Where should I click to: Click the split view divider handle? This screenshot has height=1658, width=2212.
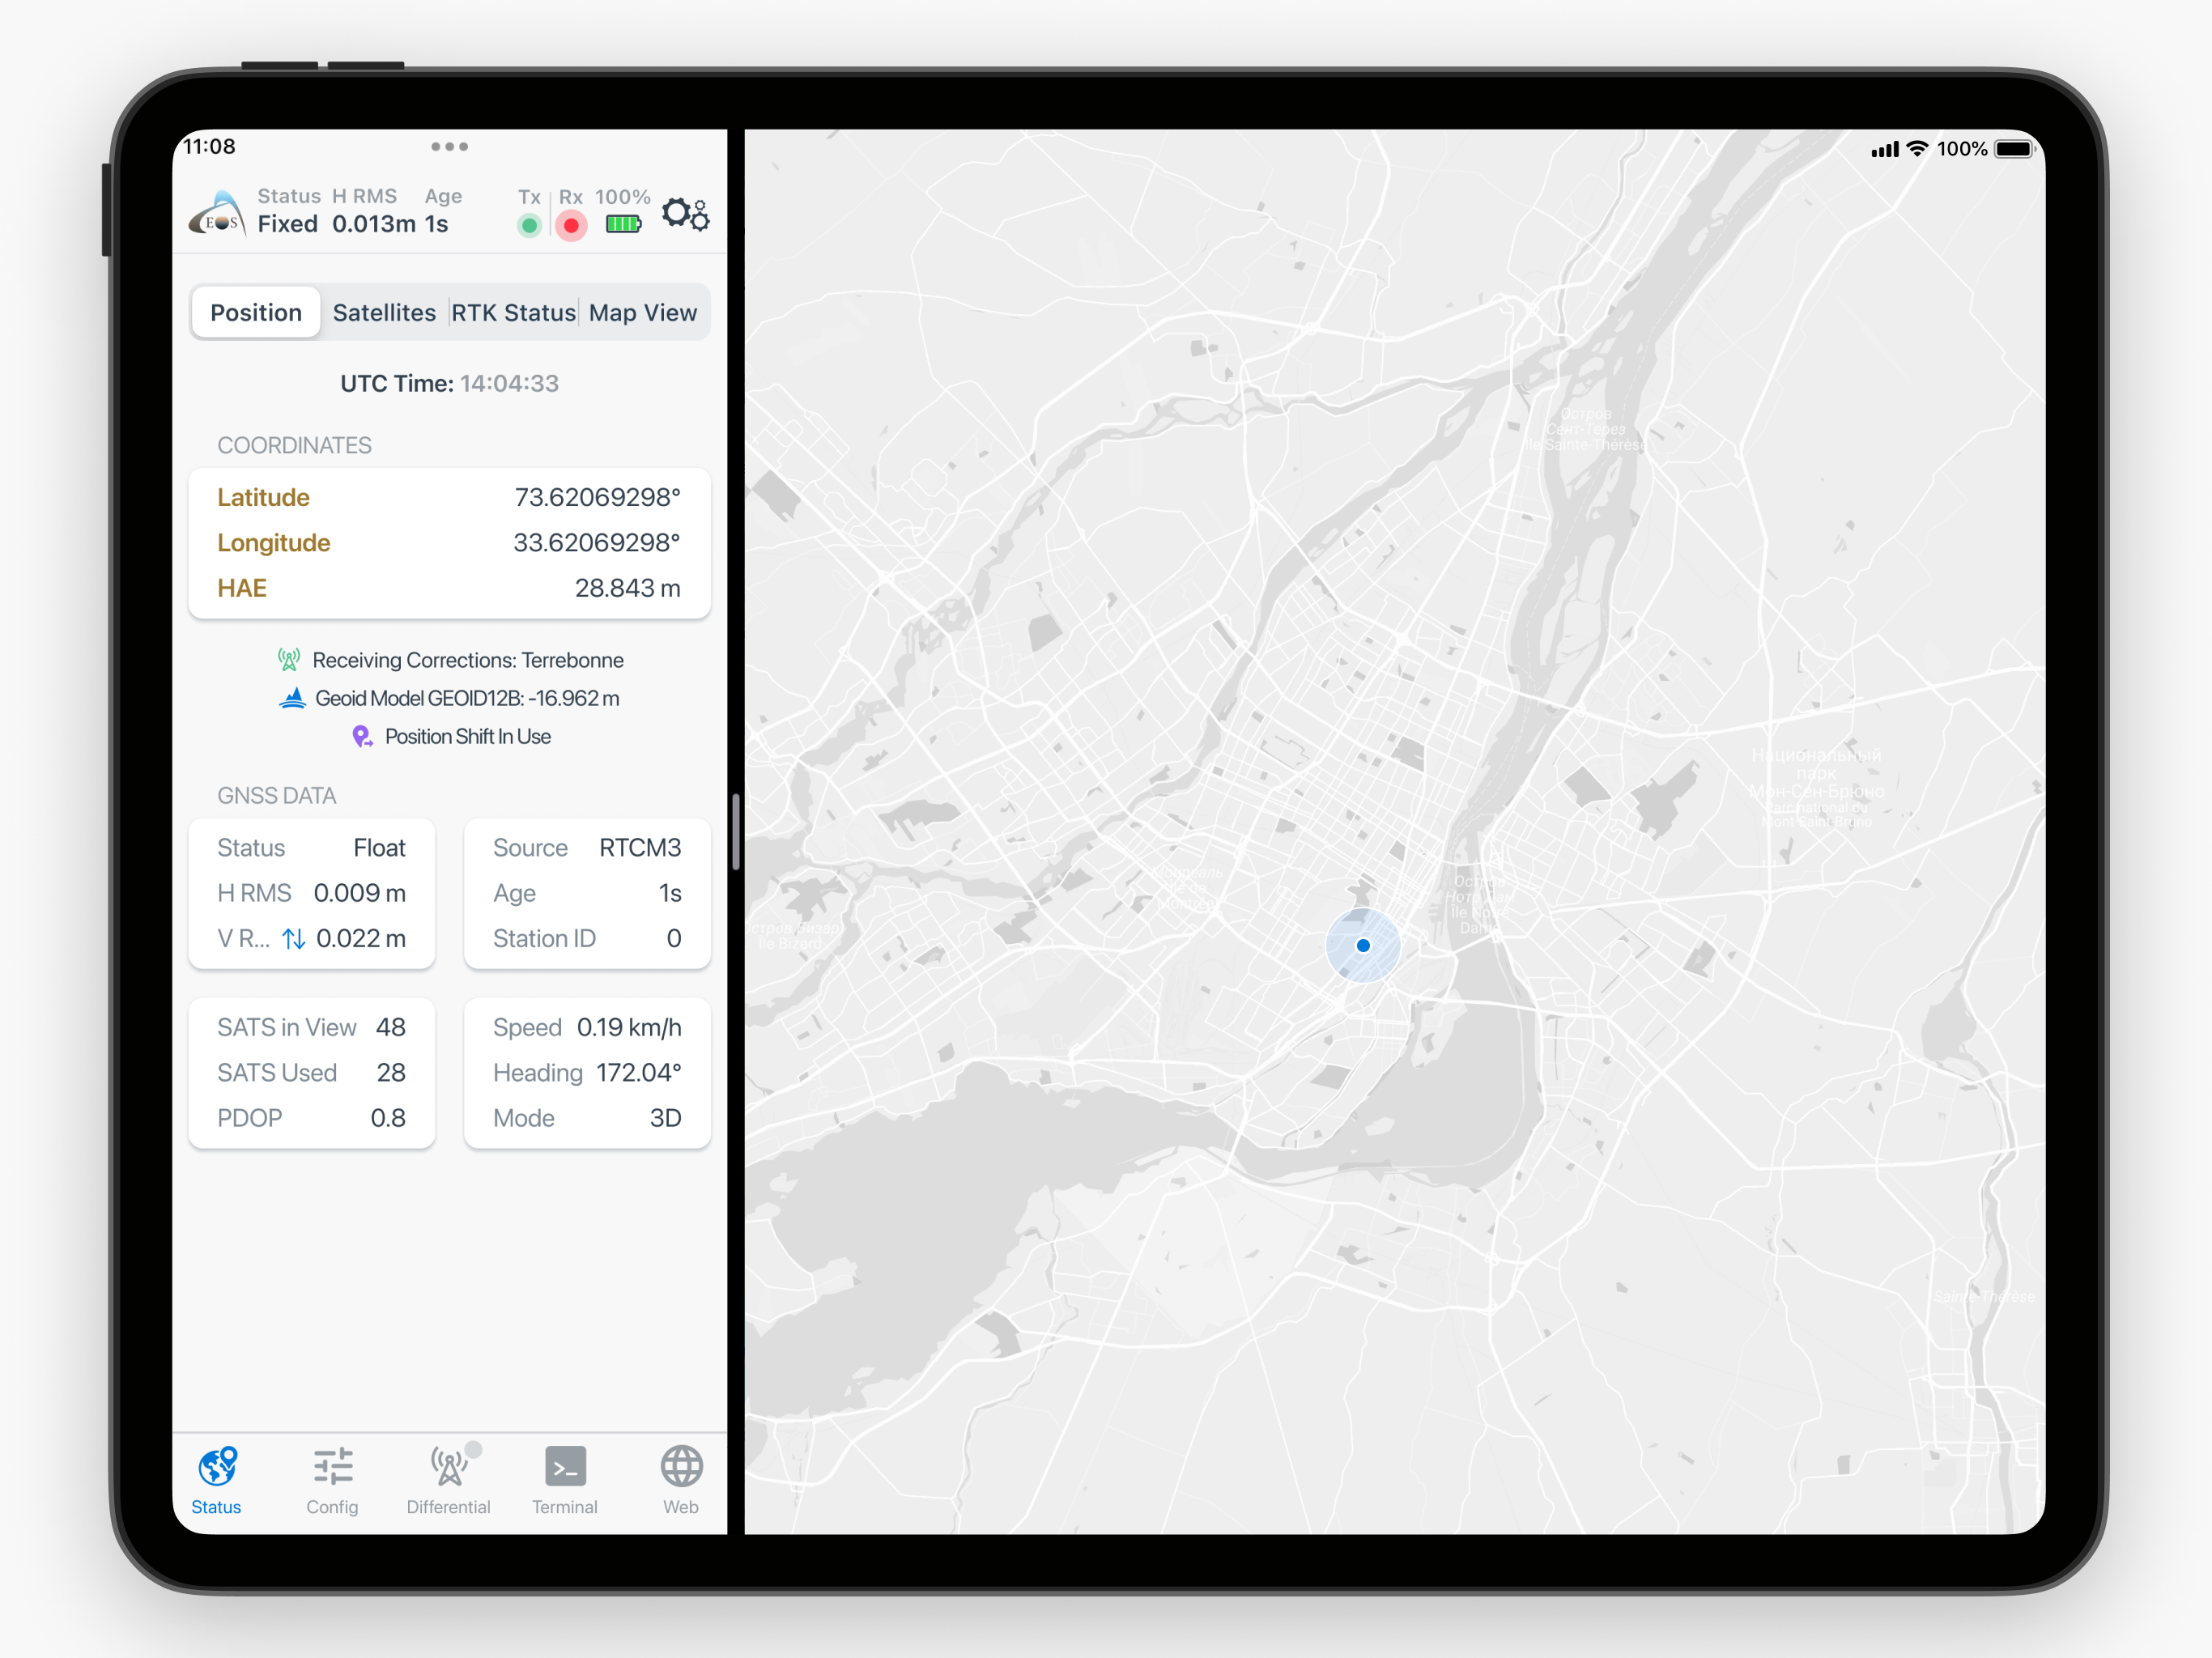point(736,832)
